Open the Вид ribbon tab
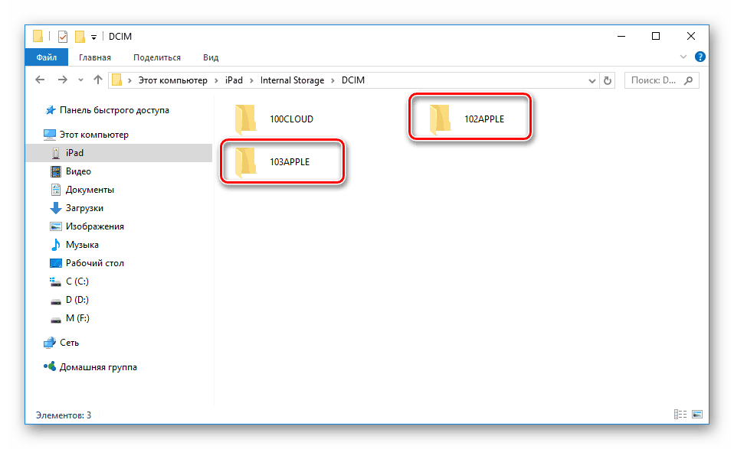Viewport: 734px width, 449px height. coord(211,57)
